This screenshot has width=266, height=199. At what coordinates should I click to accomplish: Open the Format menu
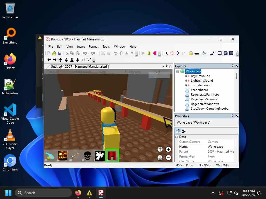coord(94,47)
